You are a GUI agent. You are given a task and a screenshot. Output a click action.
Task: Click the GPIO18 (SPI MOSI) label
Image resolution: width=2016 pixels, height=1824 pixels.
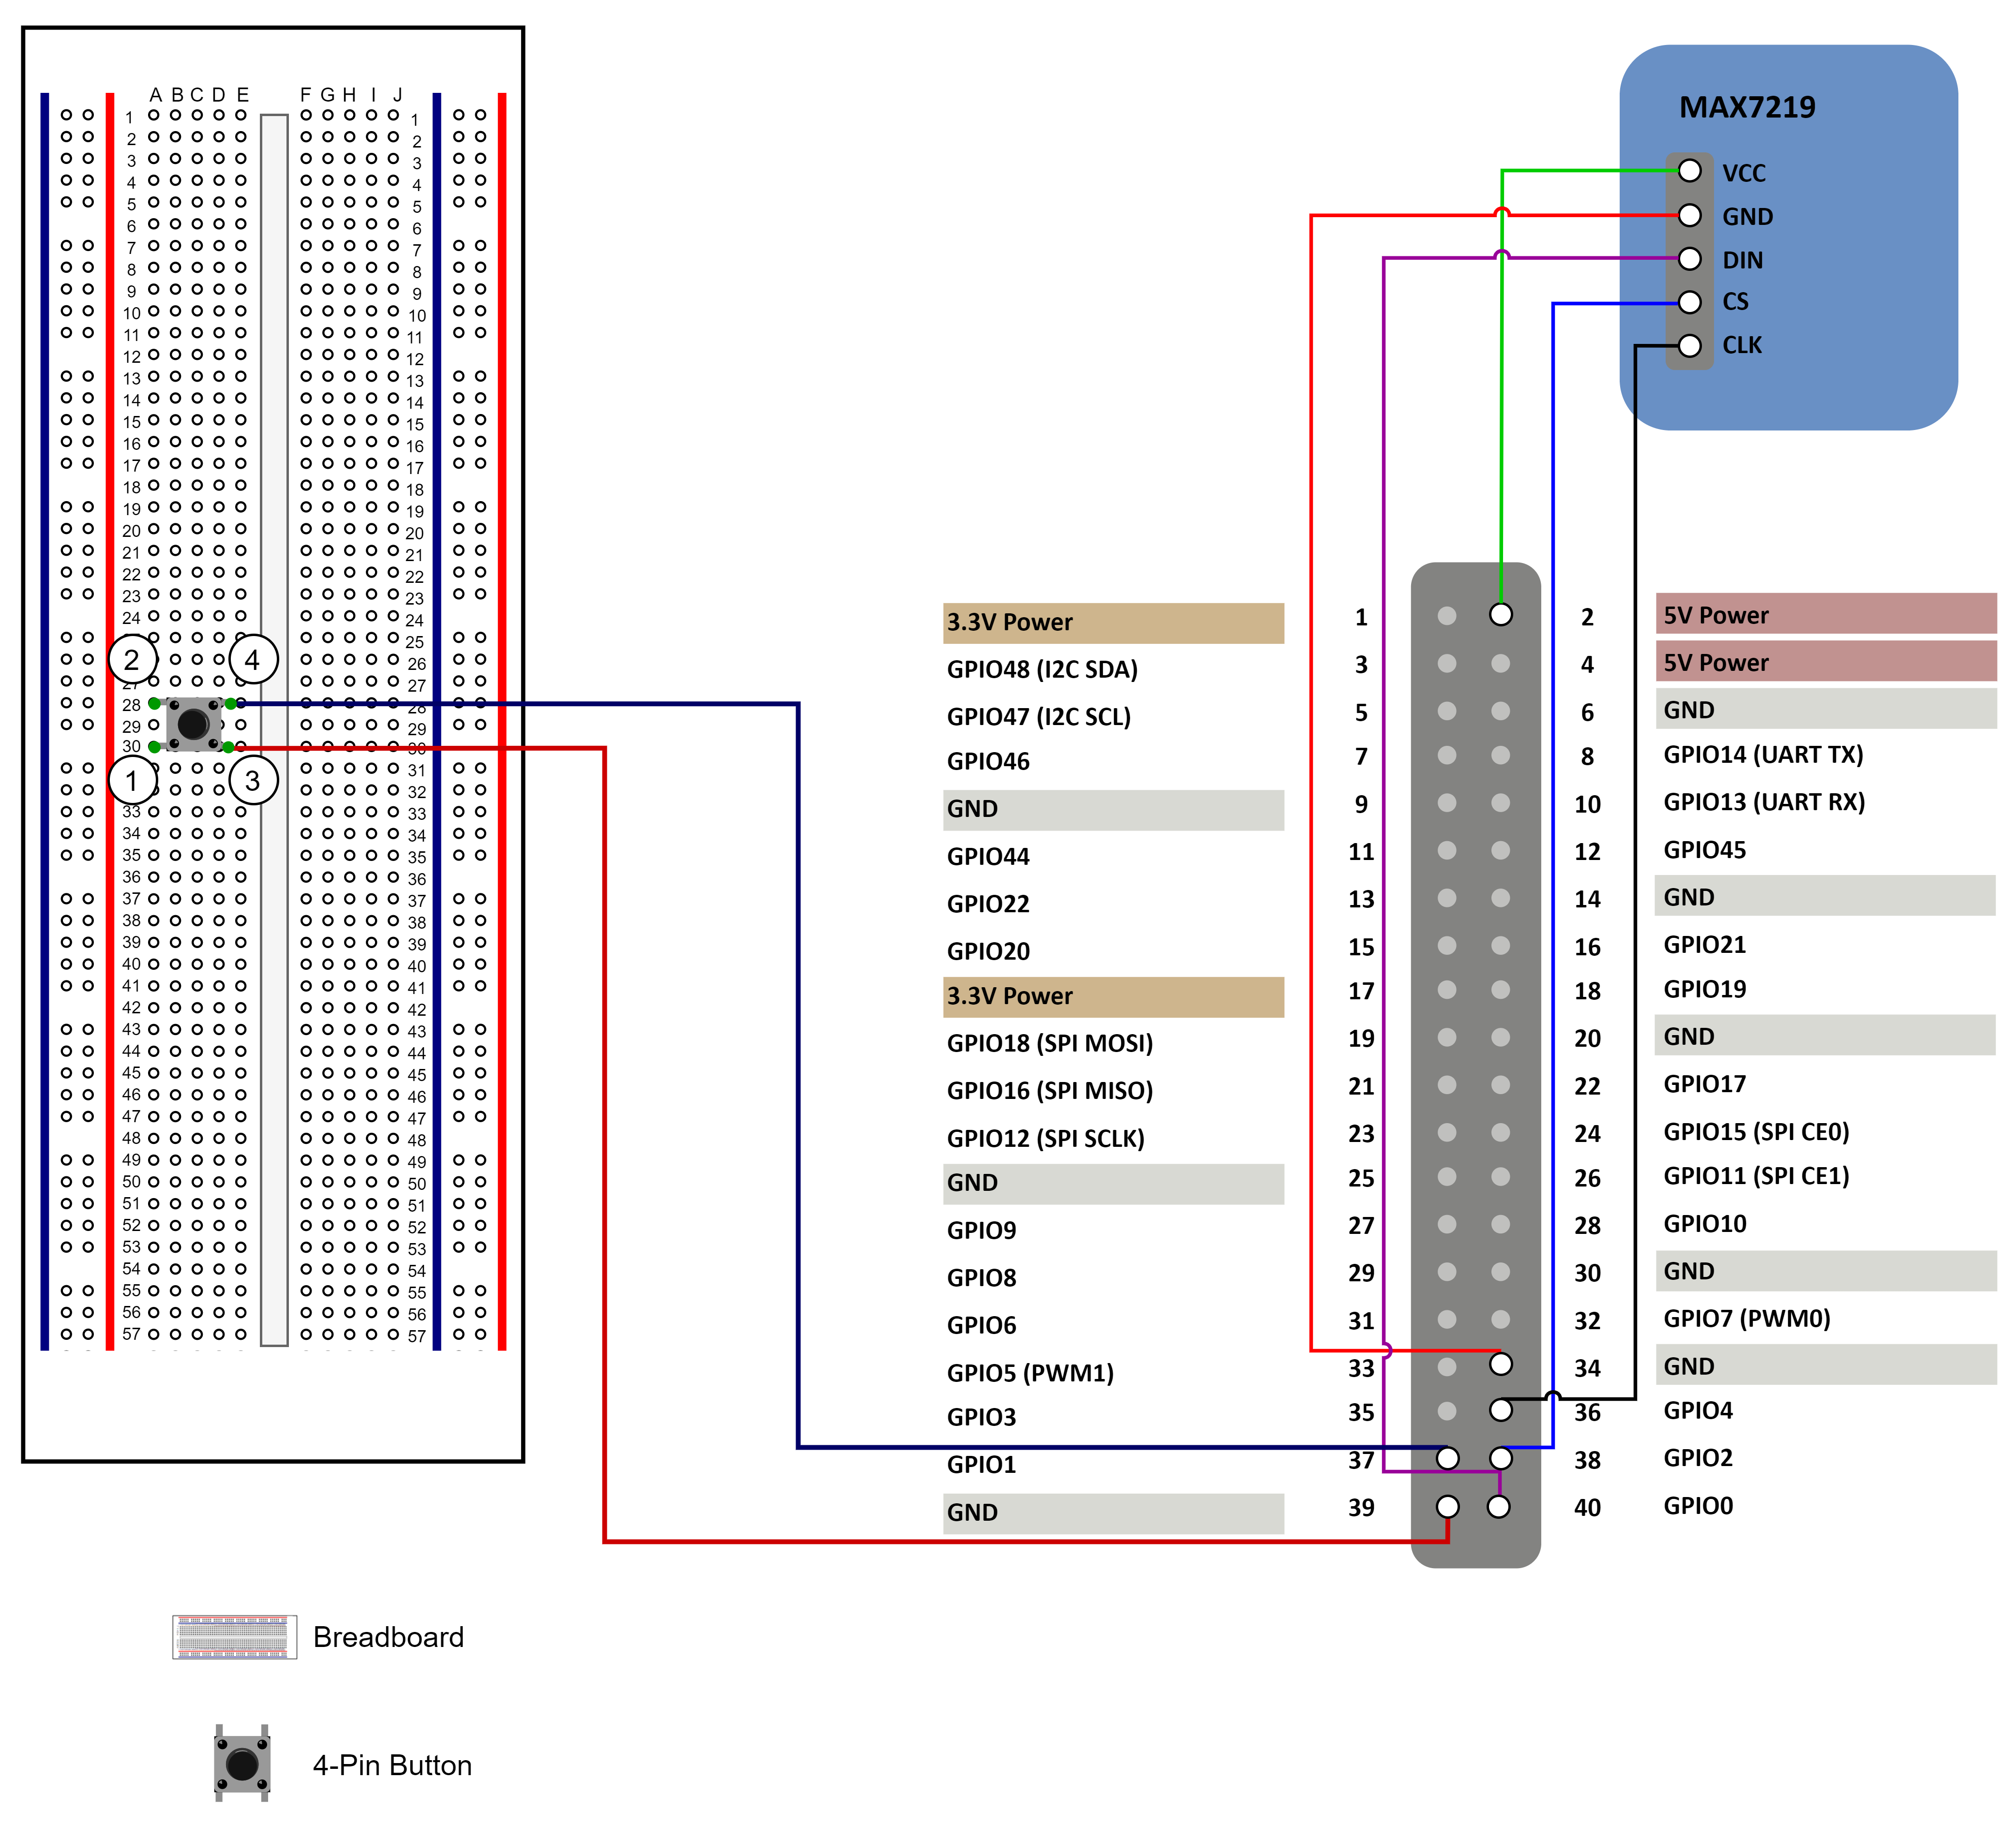(1049, 1043)
